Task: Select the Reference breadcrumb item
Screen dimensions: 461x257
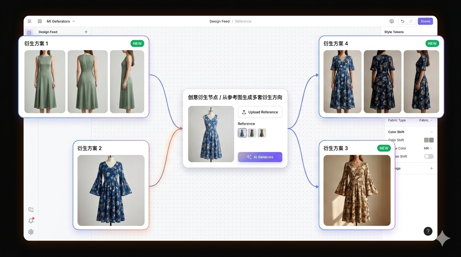Action: pos(243,21)
